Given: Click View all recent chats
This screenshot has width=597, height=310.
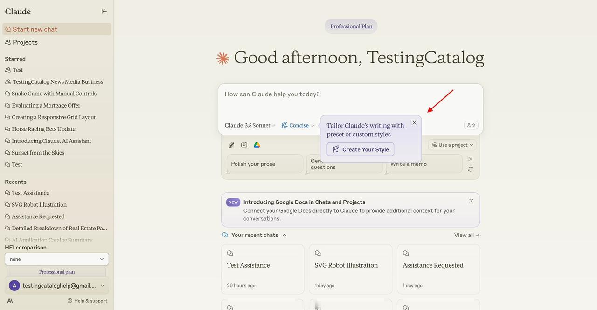Looking at the screenshot, I should click(x=467, y=235).
